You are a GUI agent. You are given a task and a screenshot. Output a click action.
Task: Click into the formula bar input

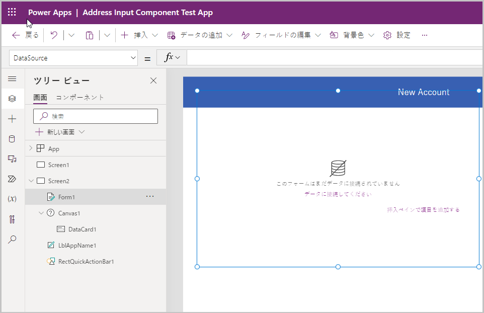[x=335, y=57]
